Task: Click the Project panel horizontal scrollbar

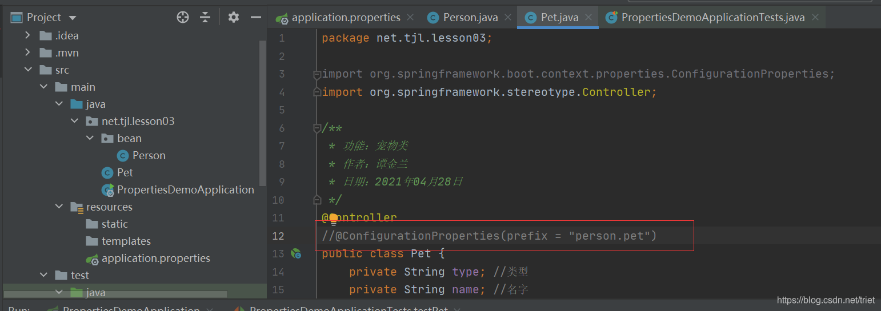Action: [x=115, y=295]
